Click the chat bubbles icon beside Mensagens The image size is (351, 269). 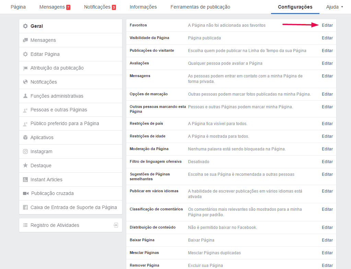(x=25, y=40)
